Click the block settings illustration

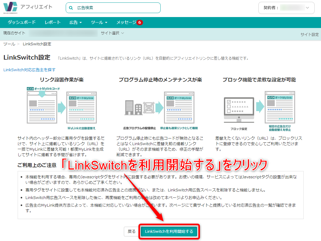[x=259, y=111]
